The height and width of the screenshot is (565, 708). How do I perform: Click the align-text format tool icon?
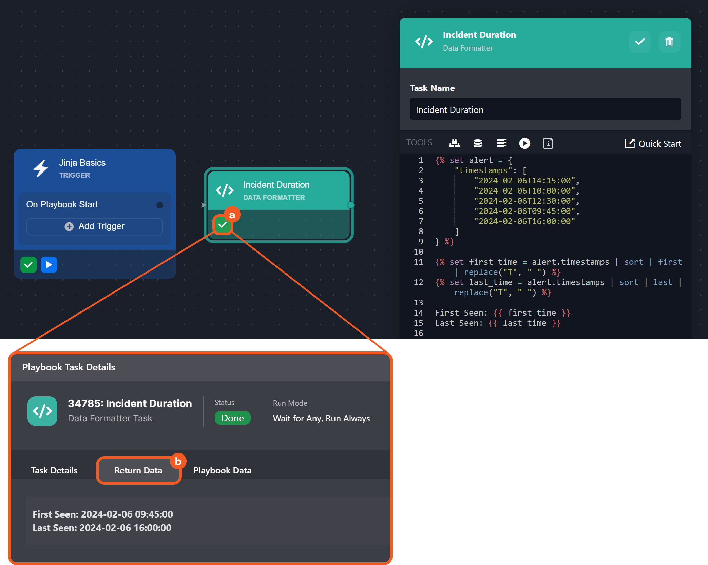click(501, 143)
